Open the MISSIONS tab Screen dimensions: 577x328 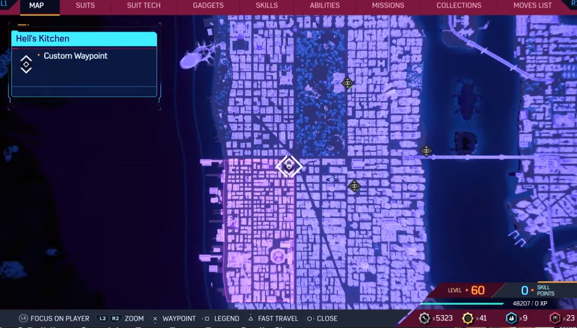point(388,6)
